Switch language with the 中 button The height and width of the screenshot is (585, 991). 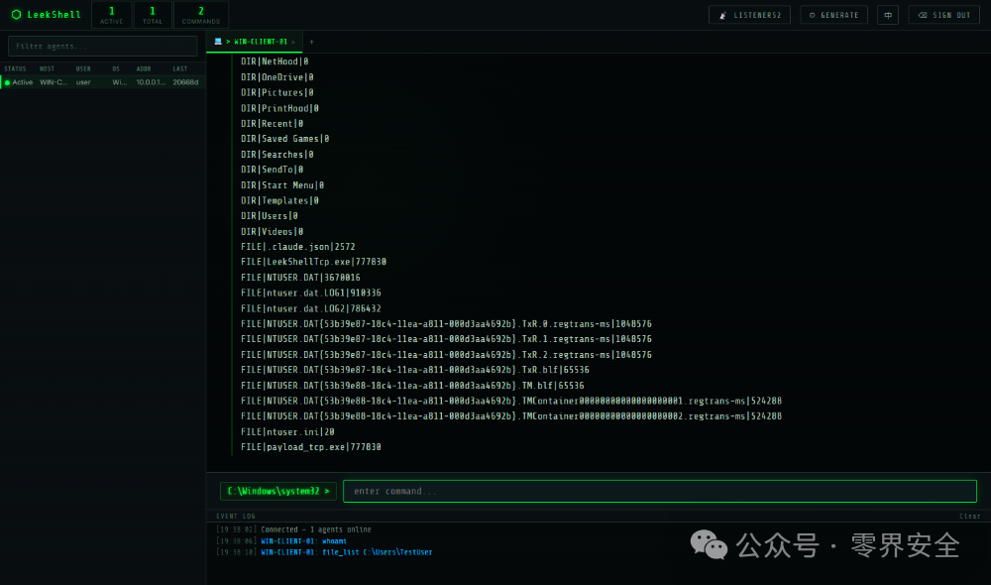pos(888,15)
